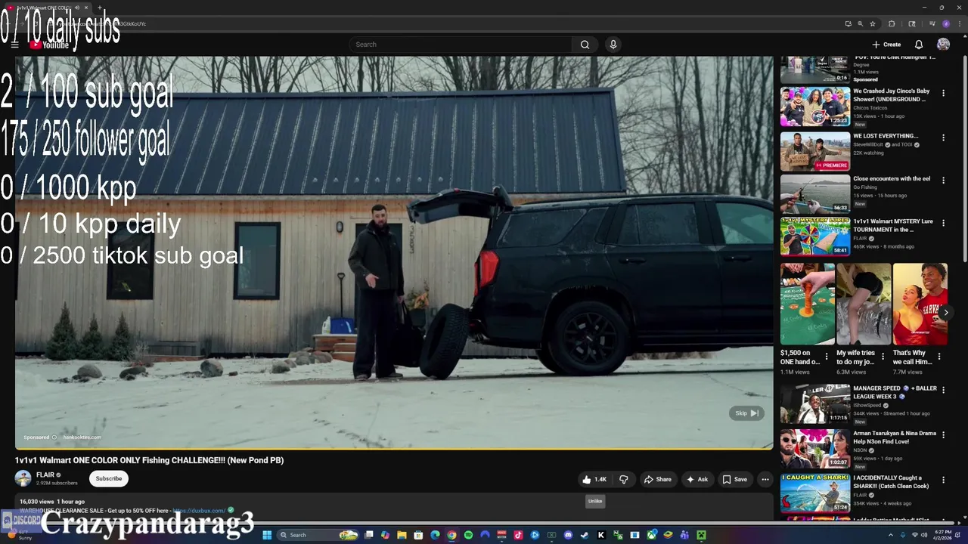Viewport: 968px width, 544px height.
Task: Open WE LOST EVERYTHING premiere video
Action: 815,151
